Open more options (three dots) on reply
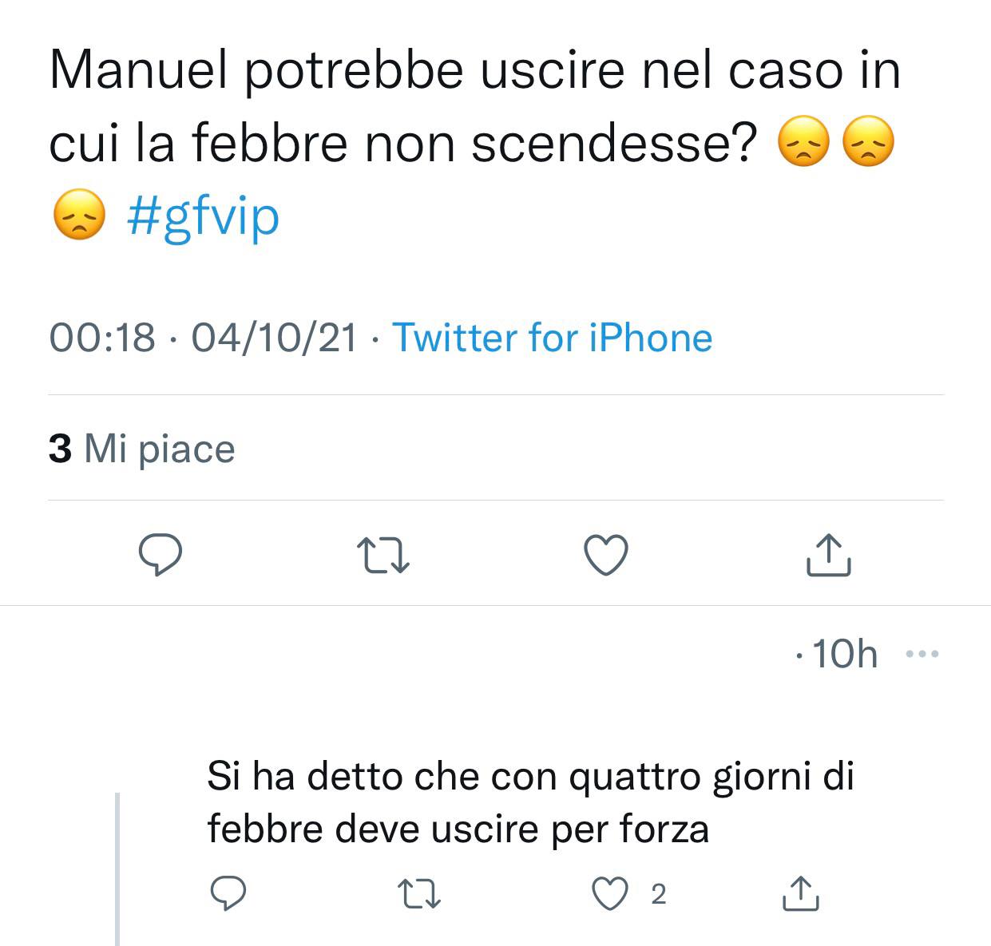Image resolution: width=991 pixels, height=946 pixels. point(922,655)
